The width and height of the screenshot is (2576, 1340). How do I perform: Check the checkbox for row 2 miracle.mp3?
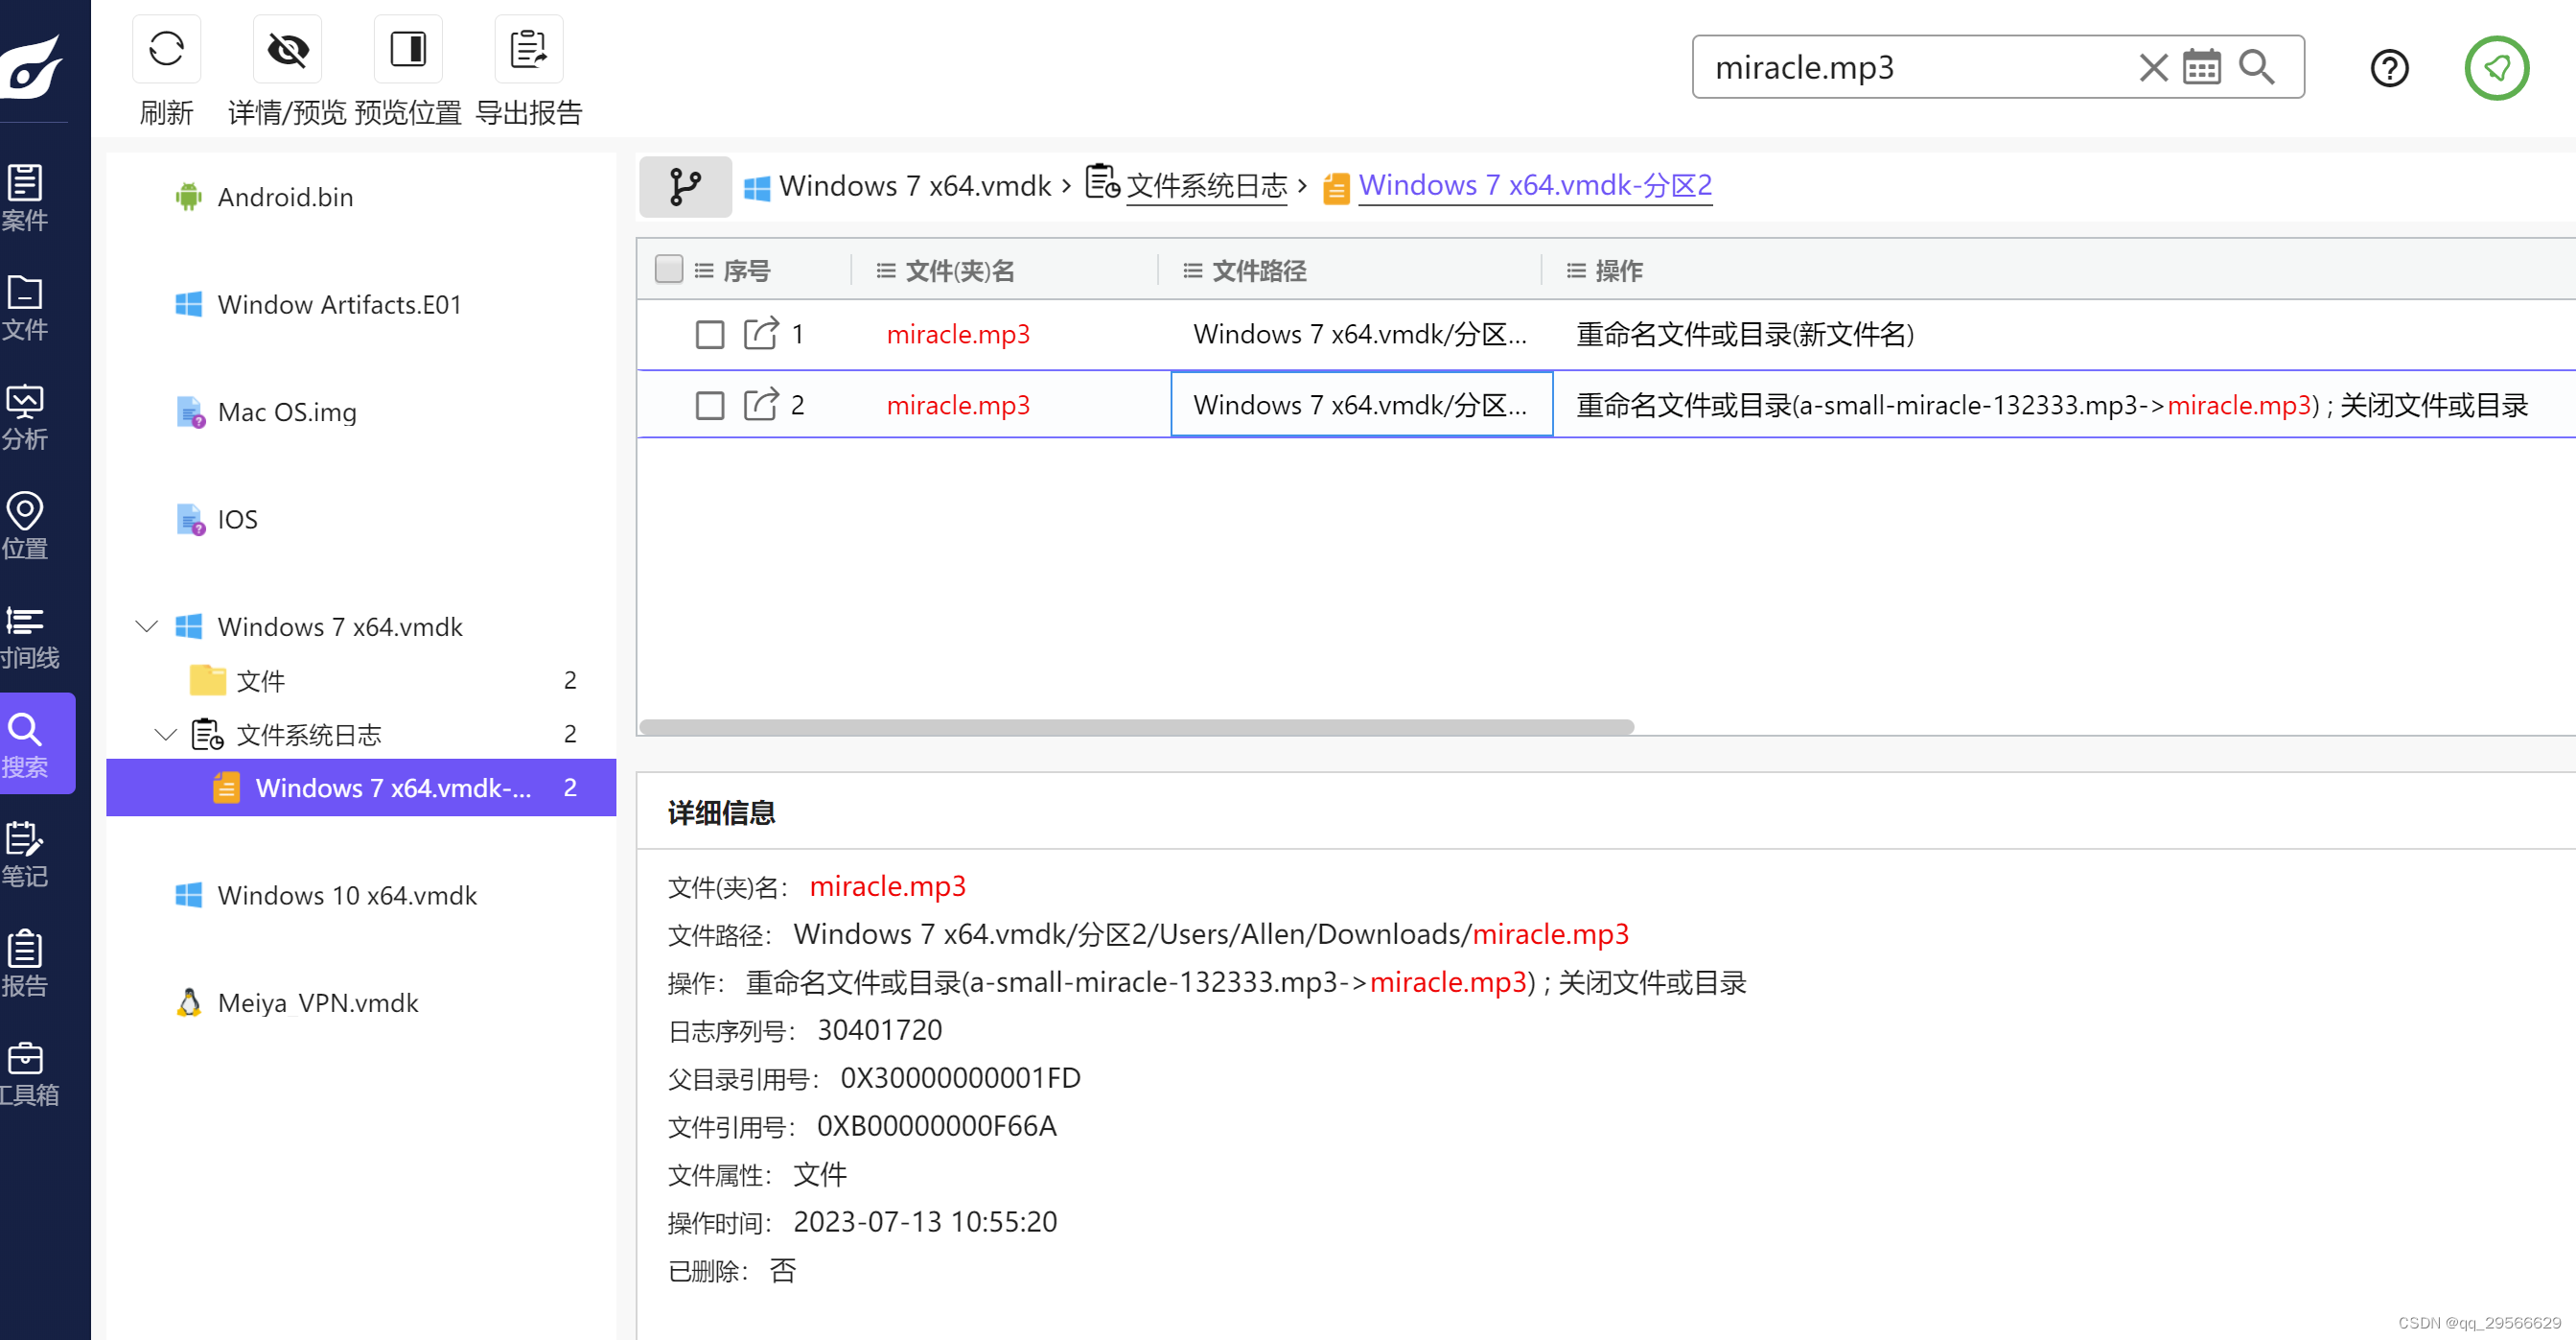coord(709,406)
